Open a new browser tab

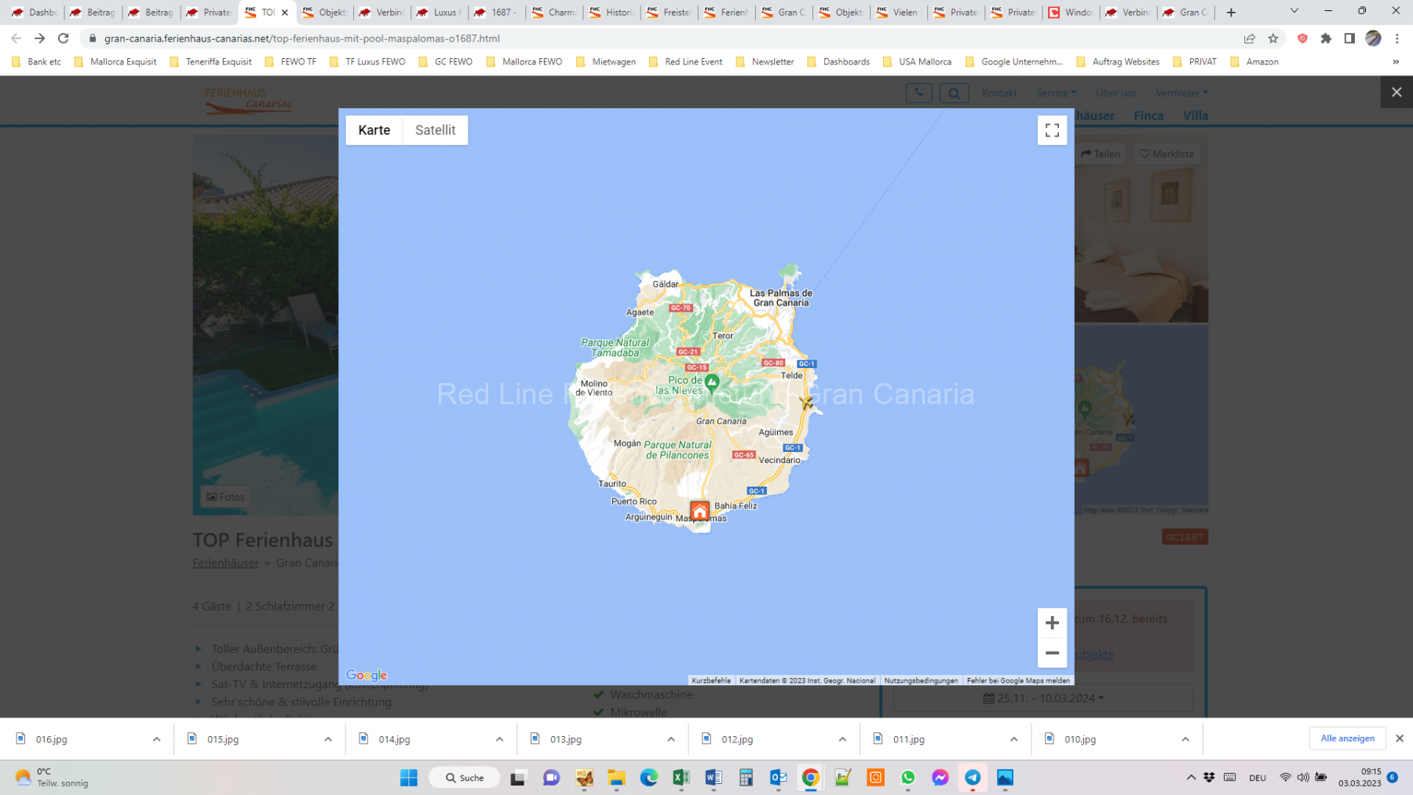tap(1231, 13)
